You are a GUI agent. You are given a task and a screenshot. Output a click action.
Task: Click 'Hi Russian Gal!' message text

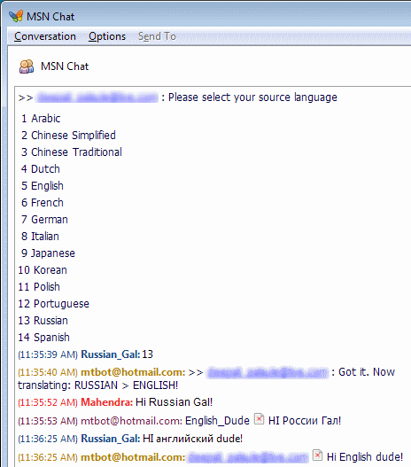pyautogui.click(x=174, y=402)
